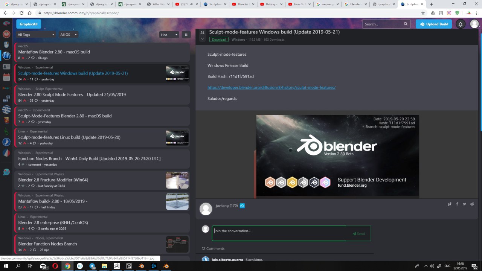Switch to the AttachYo browser tab
The image size is (482, 271).
[159, 4]
